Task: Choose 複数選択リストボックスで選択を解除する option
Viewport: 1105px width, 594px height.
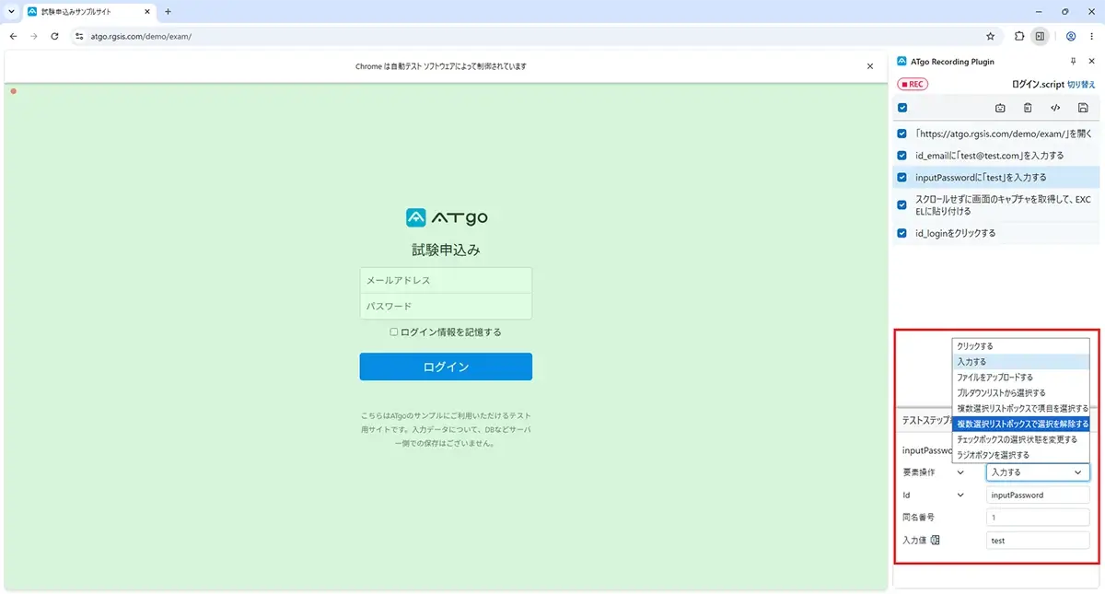Action: [x=1021, y=424]
